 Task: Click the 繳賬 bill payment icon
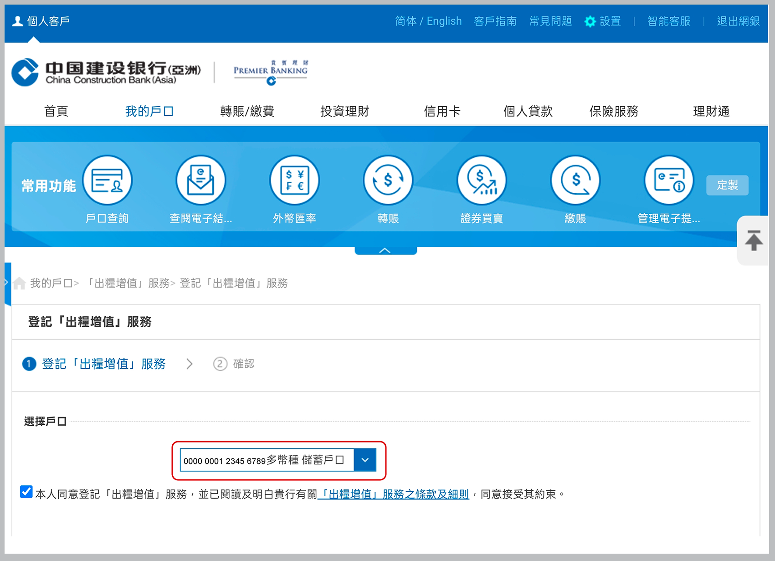pyautogui.click(x=575, y=180)
